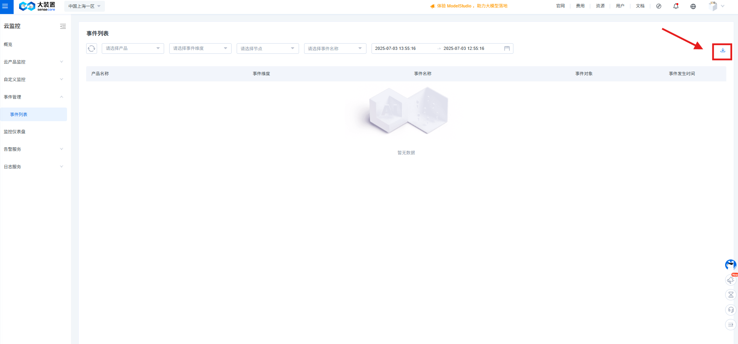Refresh the event list
Viewport: 738px width, 344px height.
tap(92, 48)
